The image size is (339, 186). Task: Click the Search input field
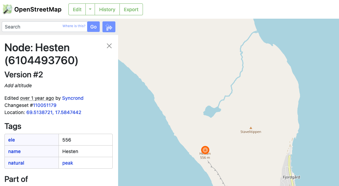coord(32,27)
